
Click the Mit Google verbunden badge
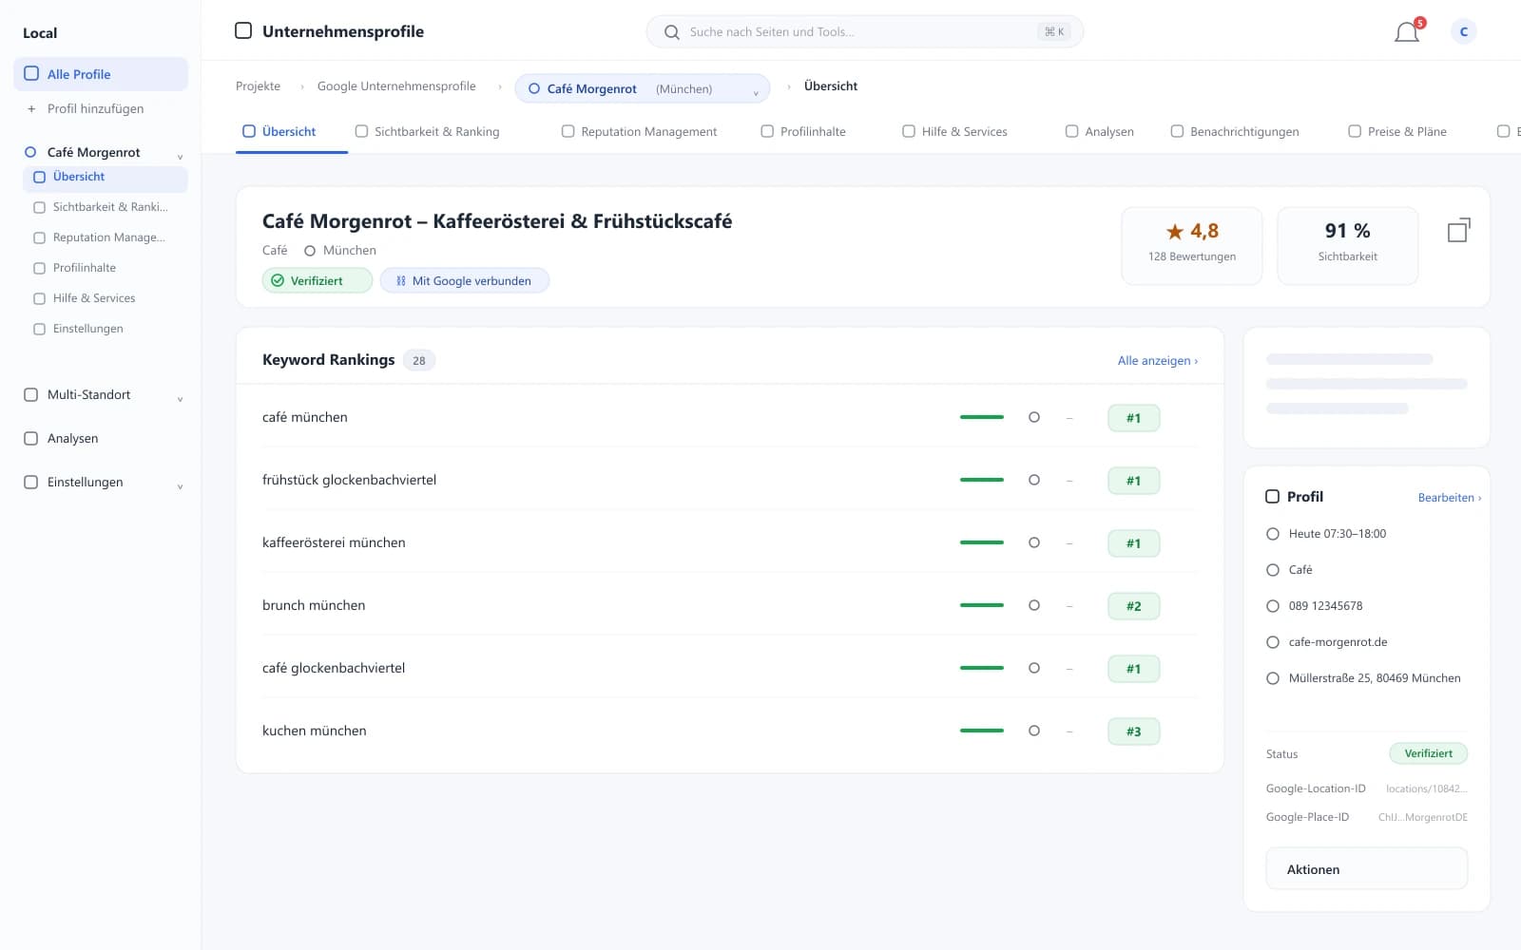pyautogui.click(x=464, y=281)
